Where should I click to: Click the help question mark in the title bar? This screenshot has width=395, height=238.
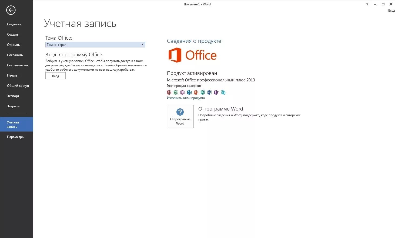[x=367, y=4]
